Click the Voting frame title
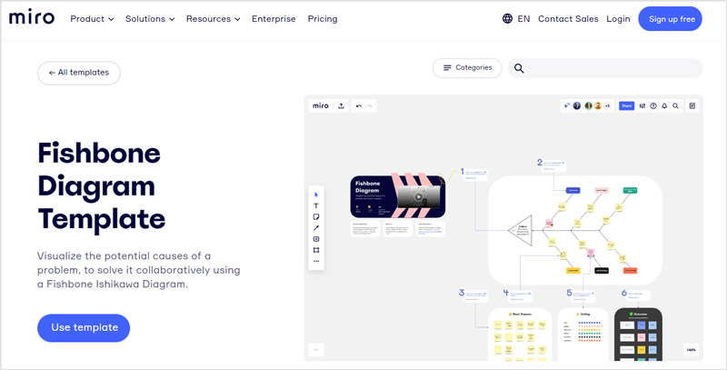The image size is (727, 370). pos(582,315)
